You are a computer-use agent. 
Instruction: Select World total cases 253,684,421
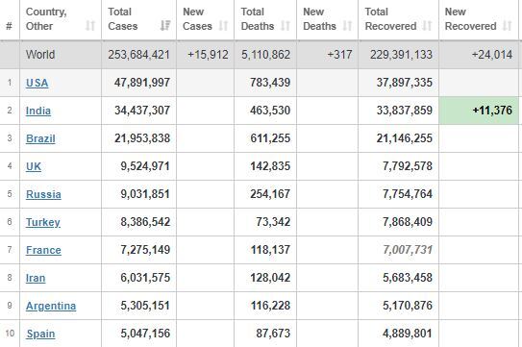[138, 55]
